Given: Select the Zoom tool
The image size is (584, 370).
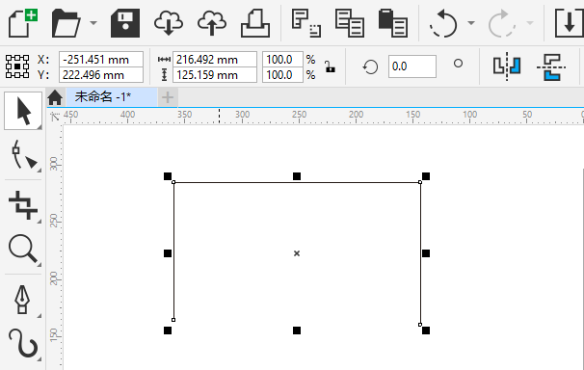Looking at the screenshot, I should pyautogui.click(x=23, y=250).
